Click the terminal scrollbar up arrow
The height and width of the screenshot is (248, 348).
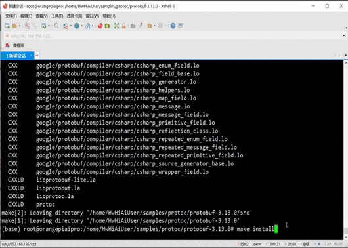click(x=346, y=63)
